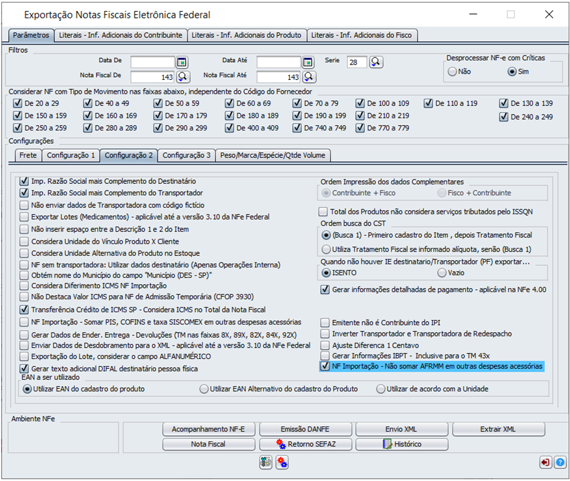Click the Nota Fiscal De search icon
Viewport: 570px width, 481px height.
[183, 76]
